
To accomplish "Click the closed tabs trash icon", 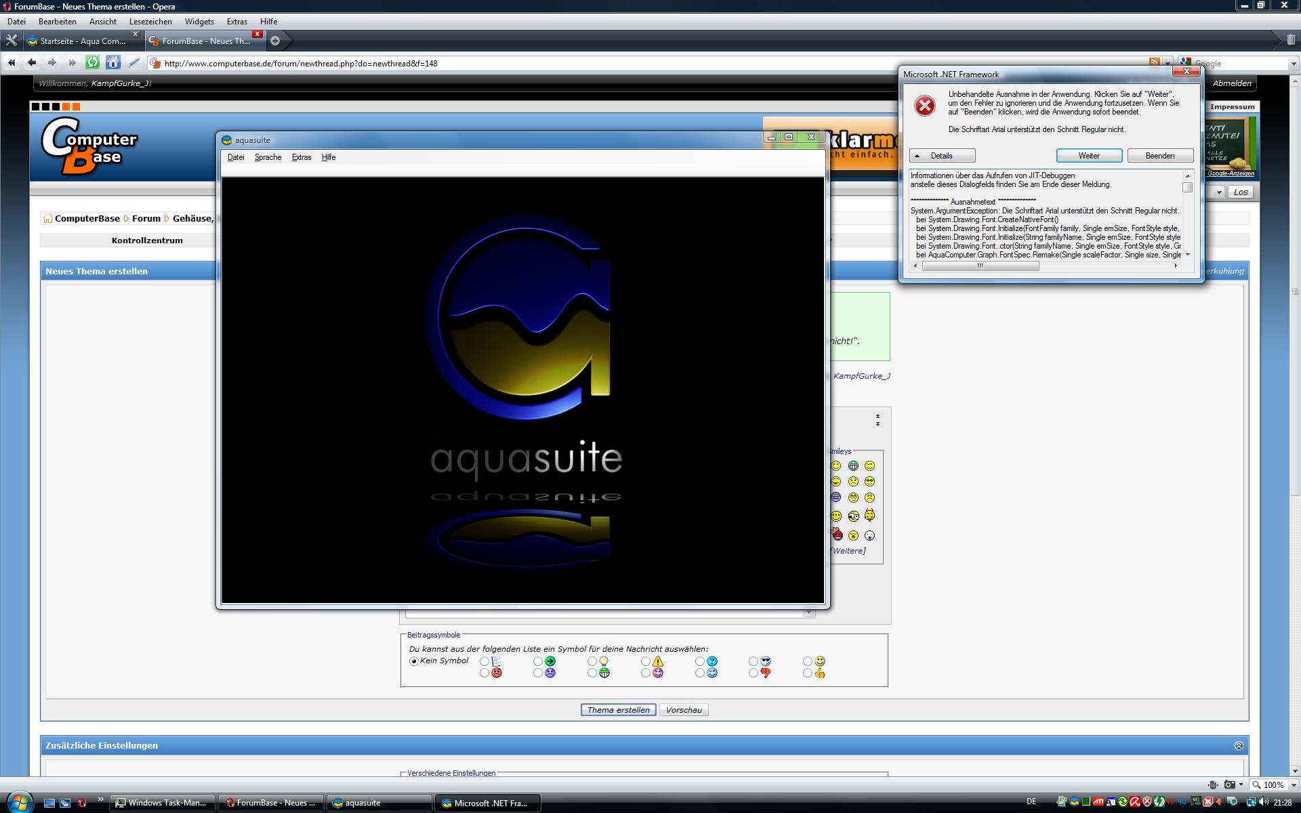I will 1291,40.
